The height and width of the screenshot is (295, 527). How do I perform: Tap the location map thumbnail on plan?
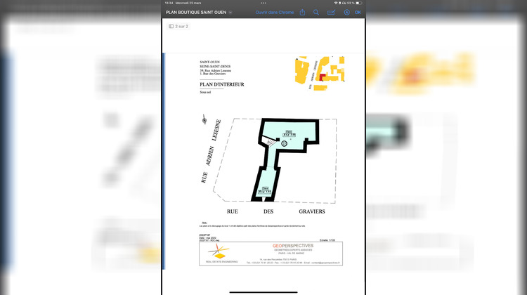[x=320, y=73]
